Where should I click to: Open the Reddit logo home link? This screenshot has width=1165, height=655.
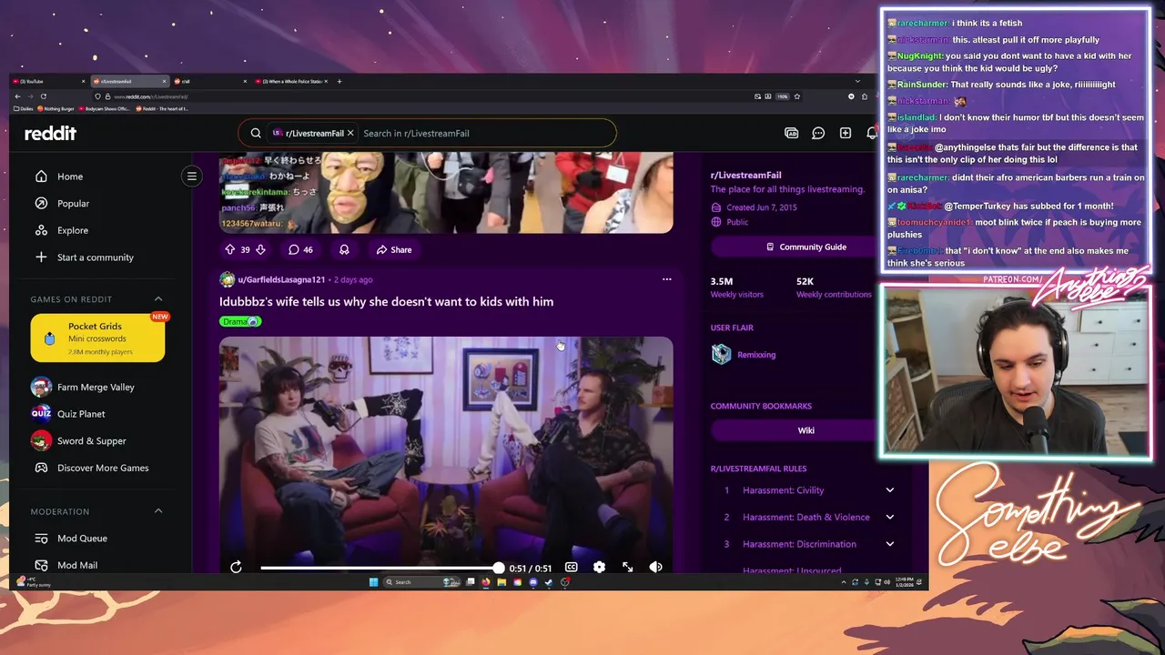(50, 133)
